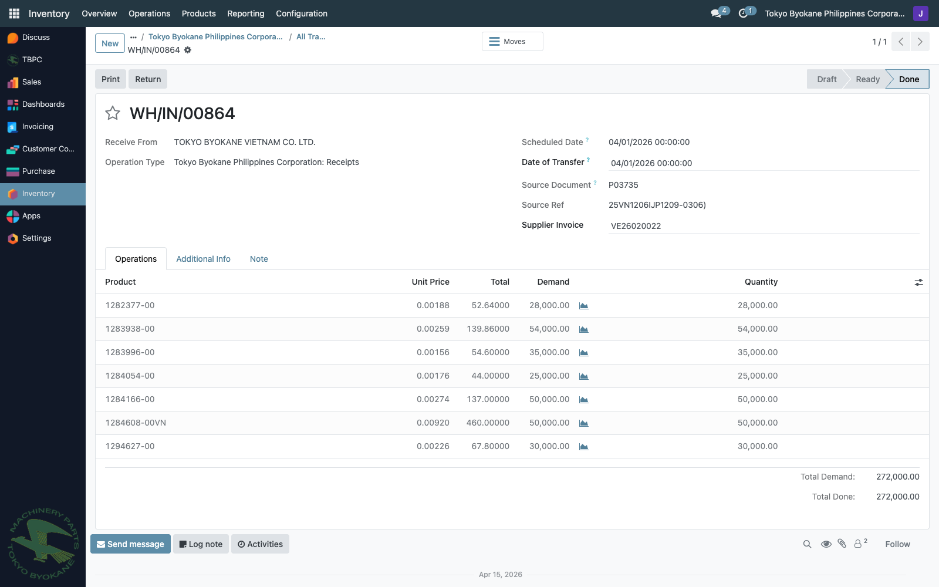Create a New transfer record
The height and width of the screenshot is (587, 939).
110,43
